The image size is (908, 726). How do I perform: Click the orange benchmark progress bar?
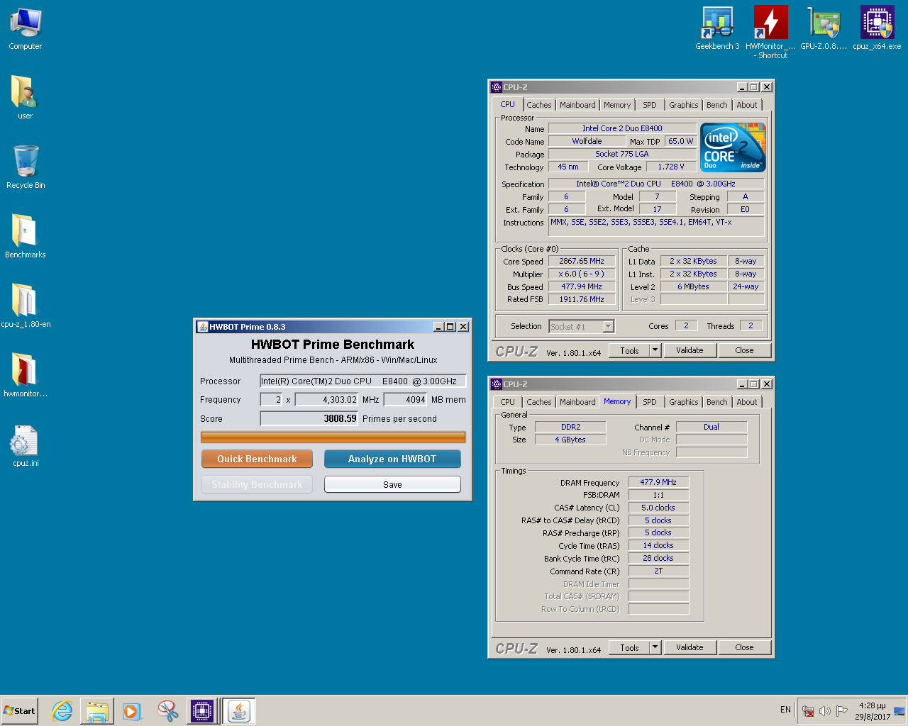[333, 437]
